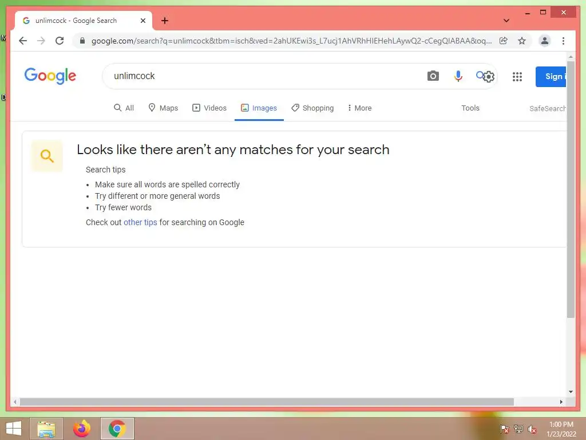586x440 pixels.
Task: Click 'Make sure all words are spelled correctly'
Action: point(167,184)
